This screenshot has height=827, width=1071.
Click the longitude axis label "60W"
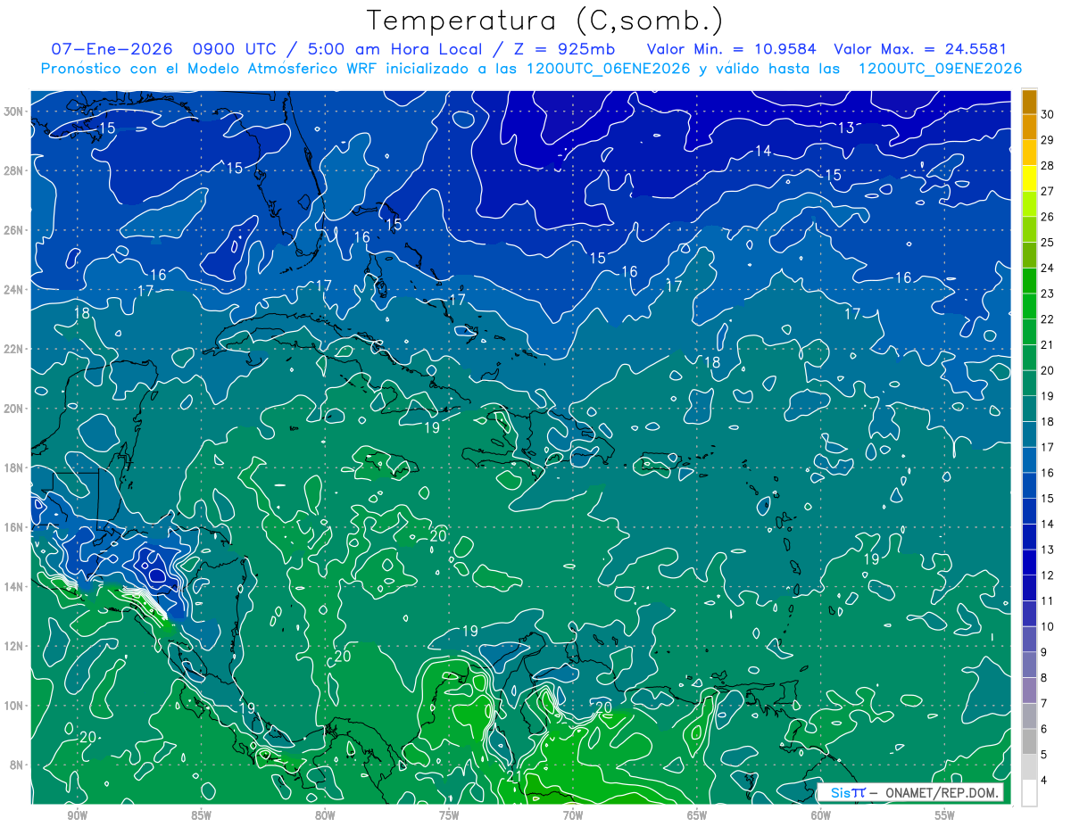tap(821, 815)
